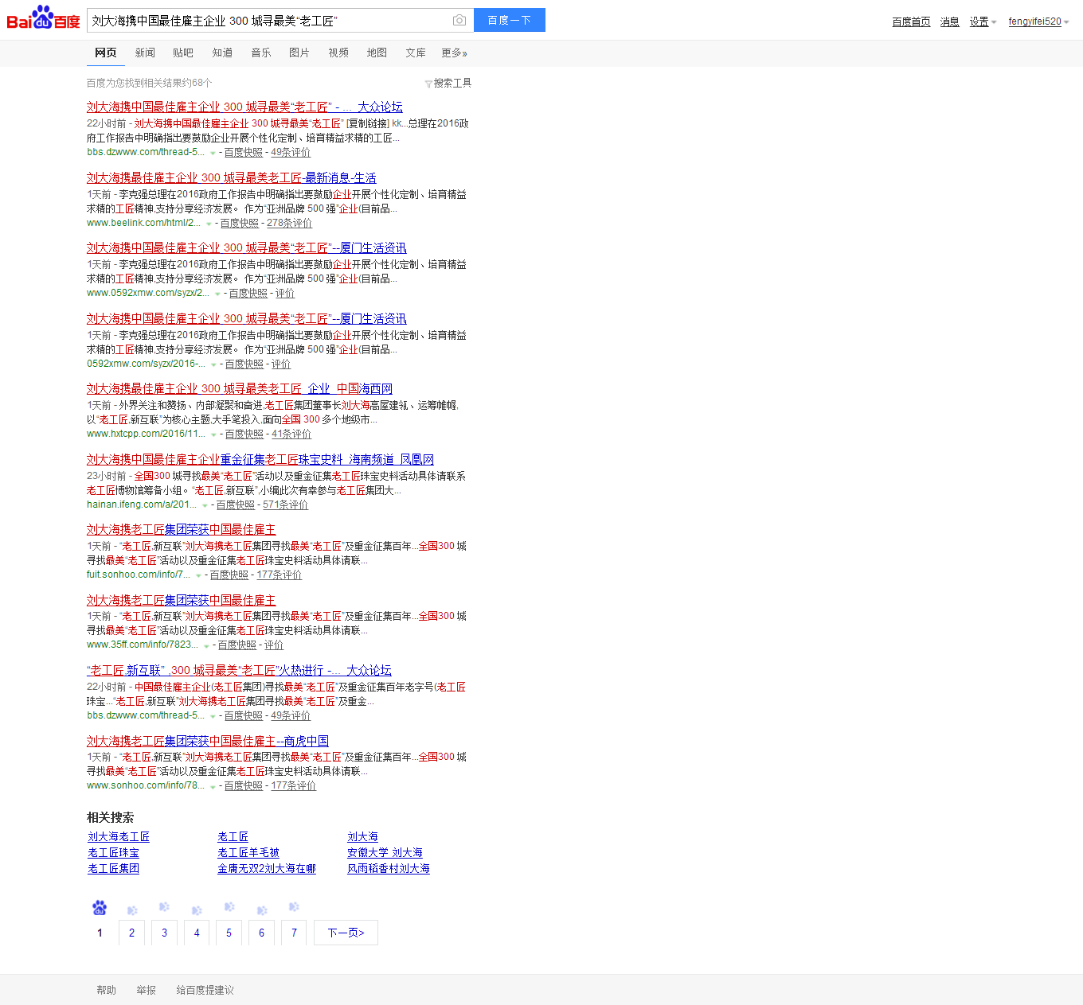Expand arrow next to www.hxtcpp.com result

pos(213,434)
